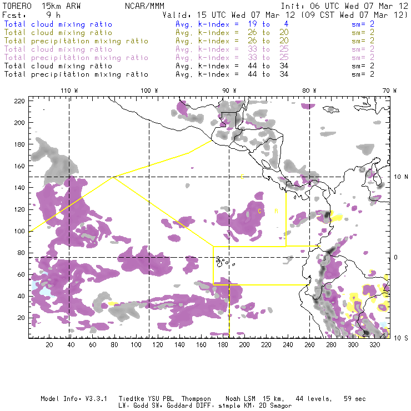The image size is (411, 411).
Task: Select the purple "Total cloud mixing ratio" legend line
Action: pyautogui.click(x=58, y=49)
